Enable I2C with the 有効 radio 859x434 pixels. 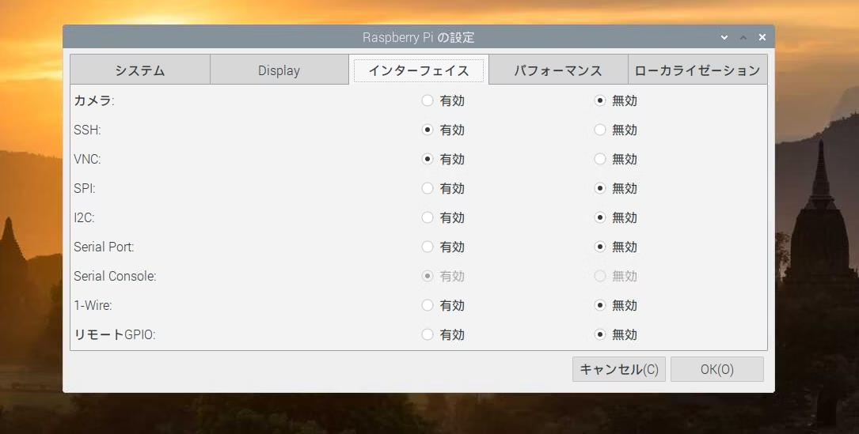click(428, 218)
